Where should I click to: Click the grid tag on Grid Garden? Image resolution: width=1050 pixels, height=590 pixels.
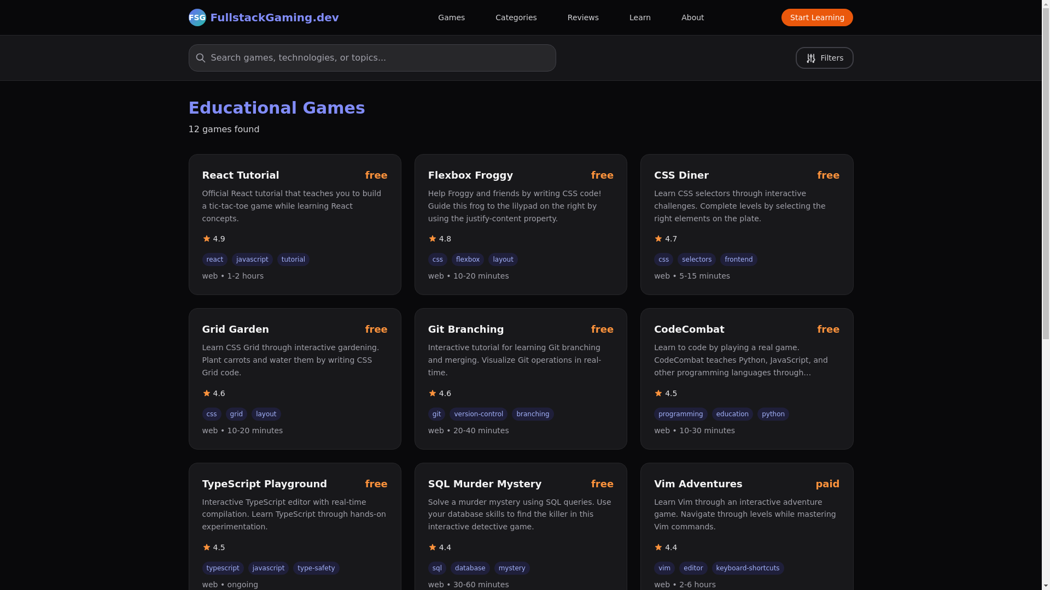[236, 414]
